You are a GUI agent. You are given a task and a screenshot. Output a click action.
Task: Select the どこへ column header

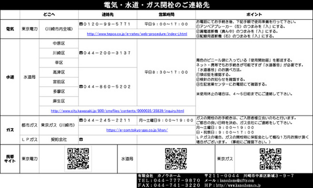click(49, 14)
